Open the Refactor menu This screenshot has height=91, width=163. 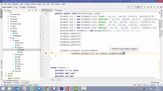coord(34,4)
